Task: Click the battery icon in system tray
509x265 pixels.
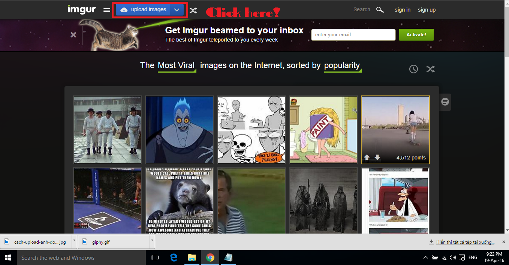Action: click(435, 258)
